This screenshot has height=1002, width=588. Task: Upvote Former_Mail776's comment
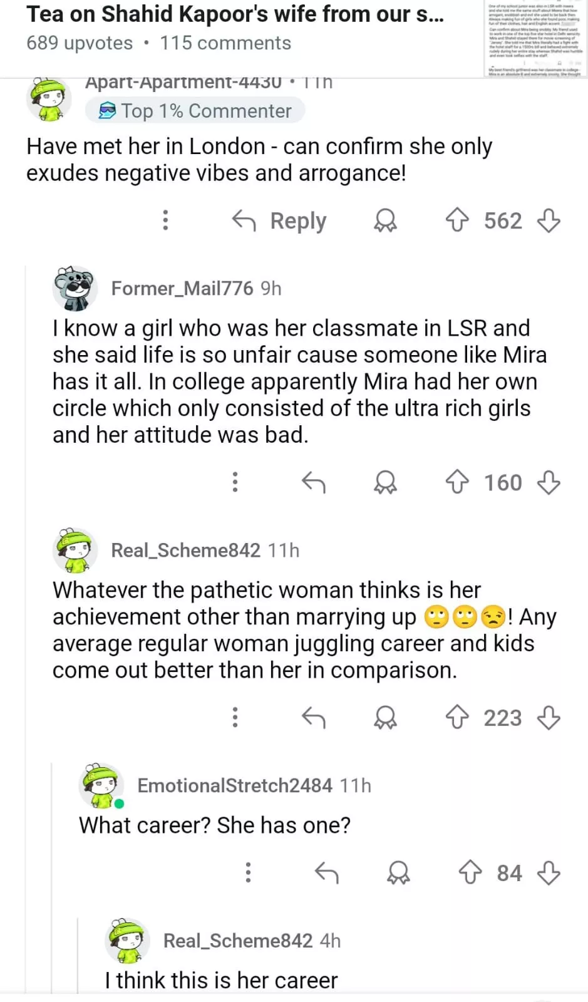(x=457, y=482)
